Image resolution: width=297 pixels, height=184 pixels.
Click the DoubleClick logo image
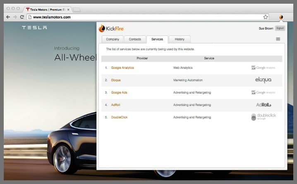263,117
